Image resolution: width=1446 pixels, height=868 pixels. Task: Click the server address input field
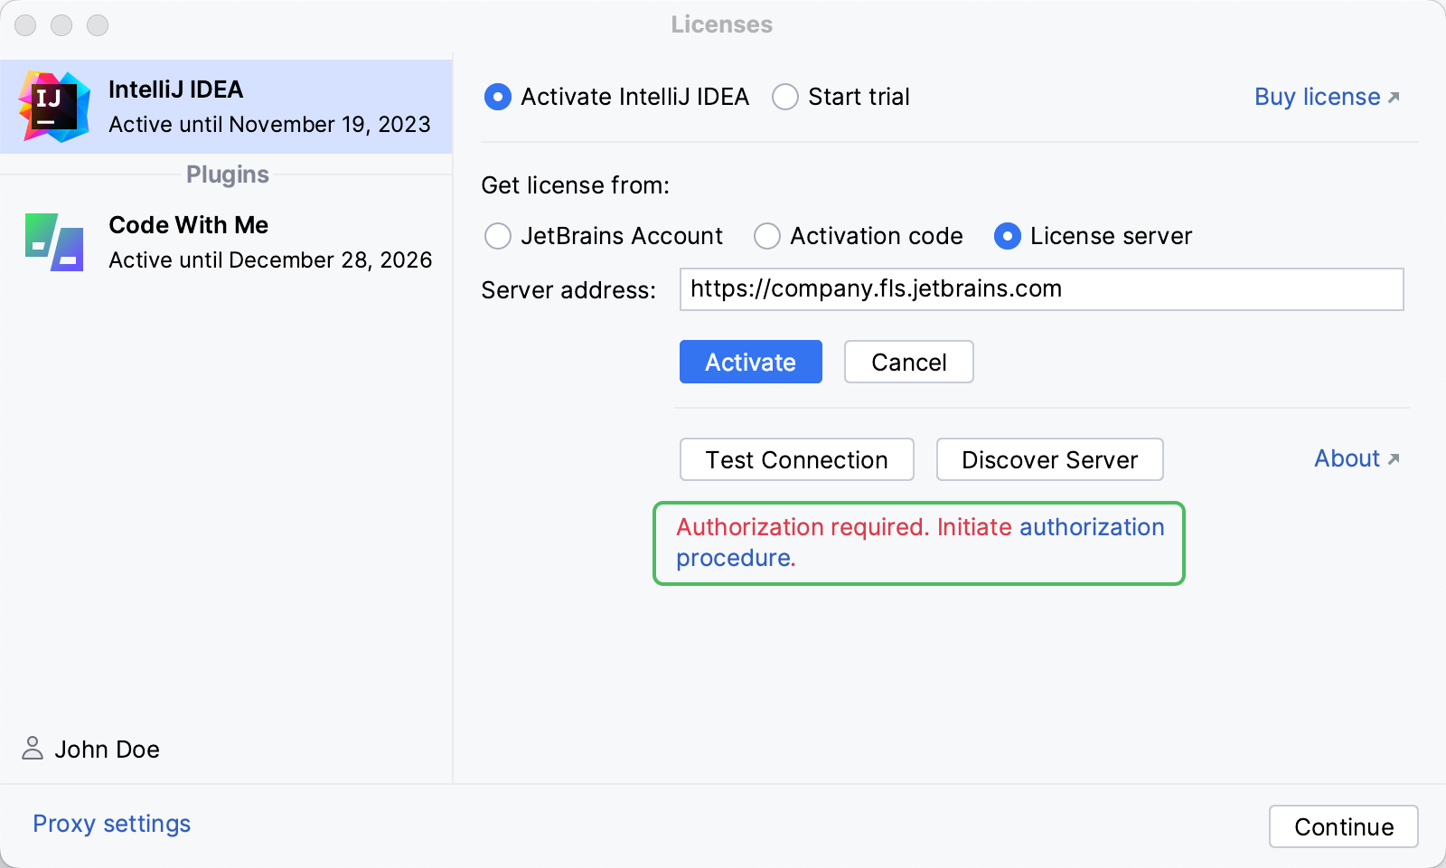tap(1040, 289)
